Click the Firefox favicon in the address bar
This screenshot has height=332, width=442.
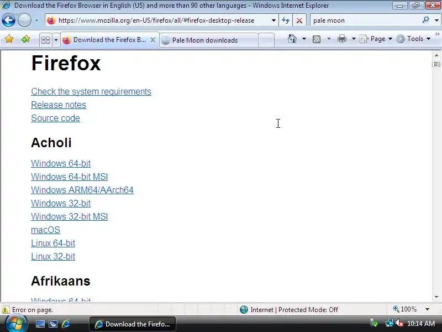tap(51, 20)
